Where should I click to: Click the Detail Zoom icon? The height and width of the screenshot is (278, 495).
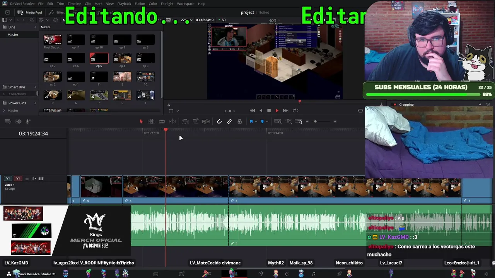tap(289, 122)
